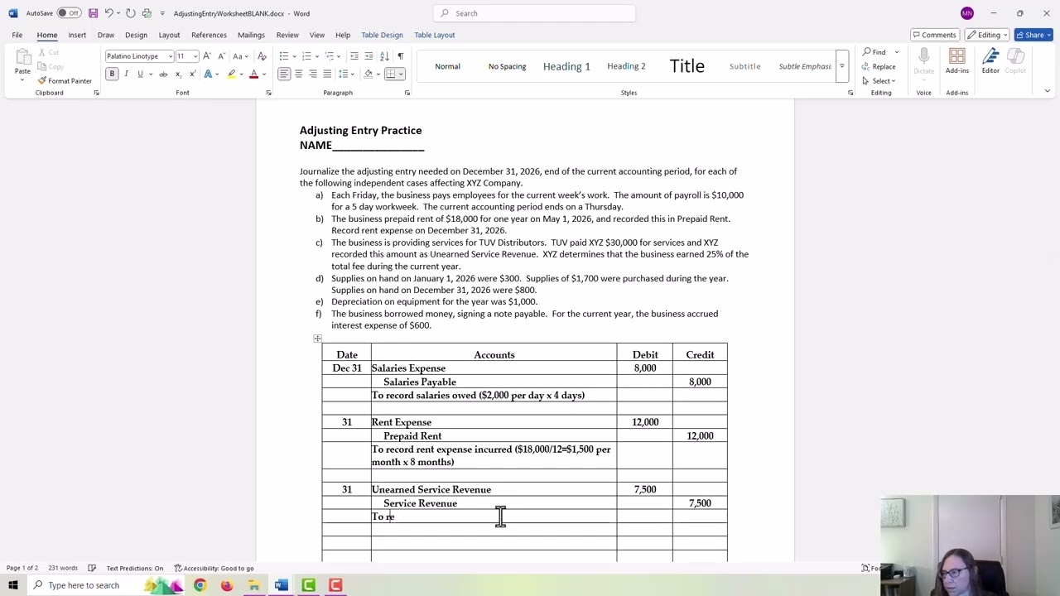Apply the Heading 1 style
This screenshot has height=596, width=1060.
pyautogui.click(x=566, y=66)
